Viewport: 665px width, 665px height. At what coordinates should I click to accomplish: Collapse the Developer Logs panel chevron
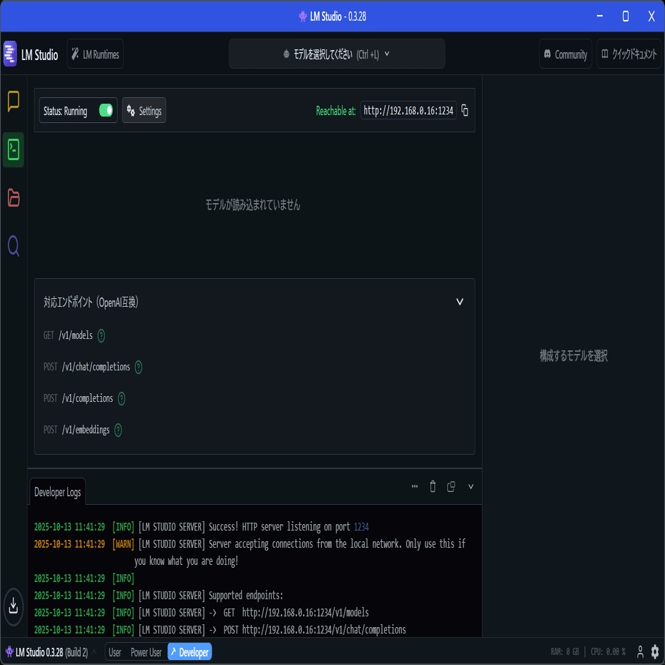pos(471,486)
